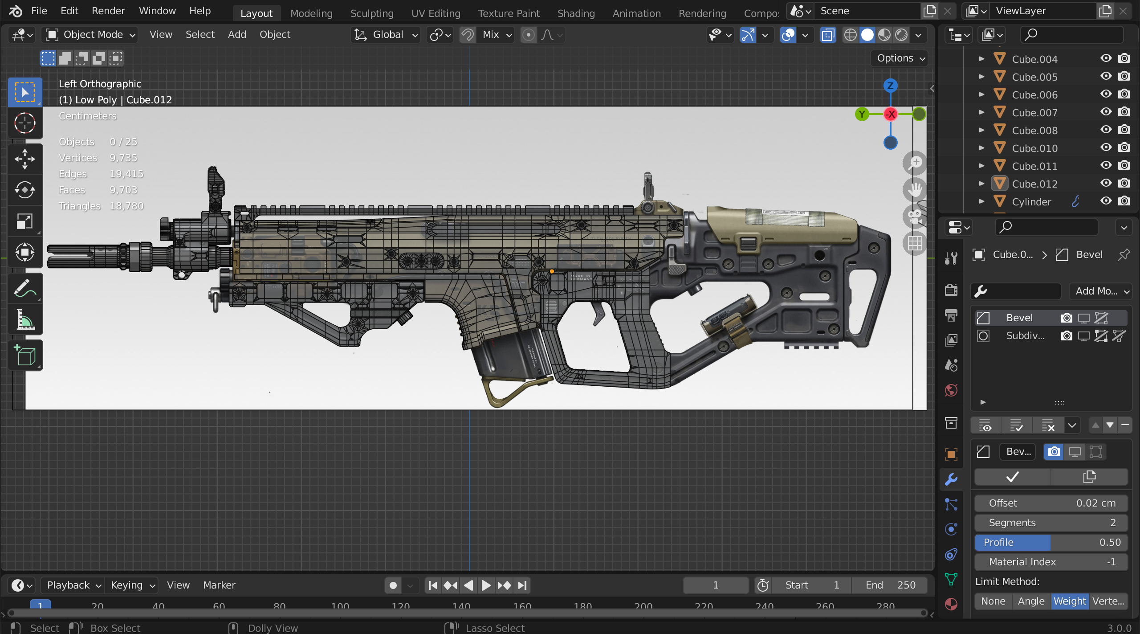
Task: Set limit method to Angle
Action: 1031,601
